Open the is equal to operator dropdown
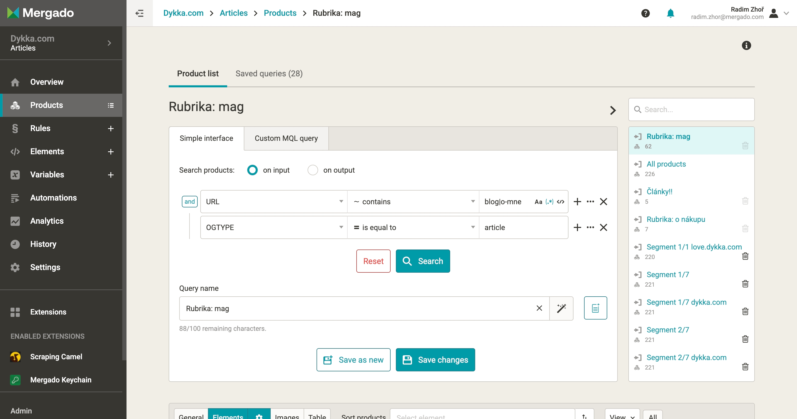 click(413, 227)
